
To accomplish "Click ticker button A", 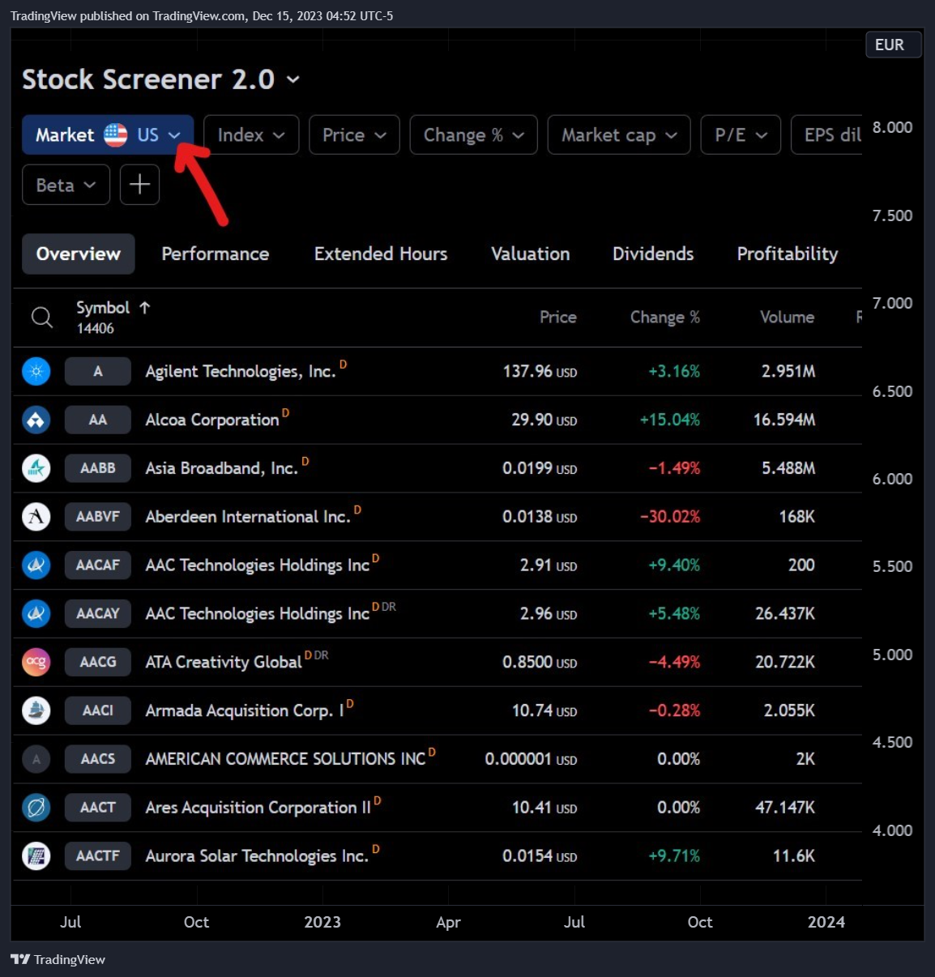I will (x=98, y=371).
